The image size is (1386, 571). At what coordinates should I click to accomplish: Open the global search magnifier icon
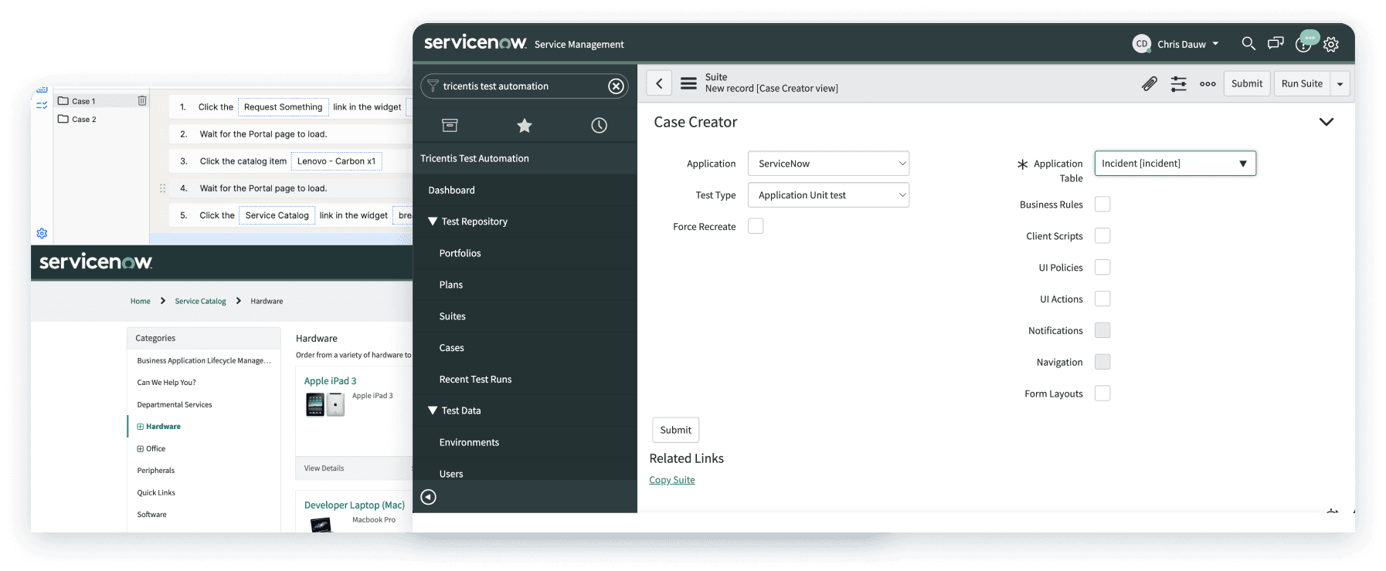pyautogui.click(x=1248, y=43)
